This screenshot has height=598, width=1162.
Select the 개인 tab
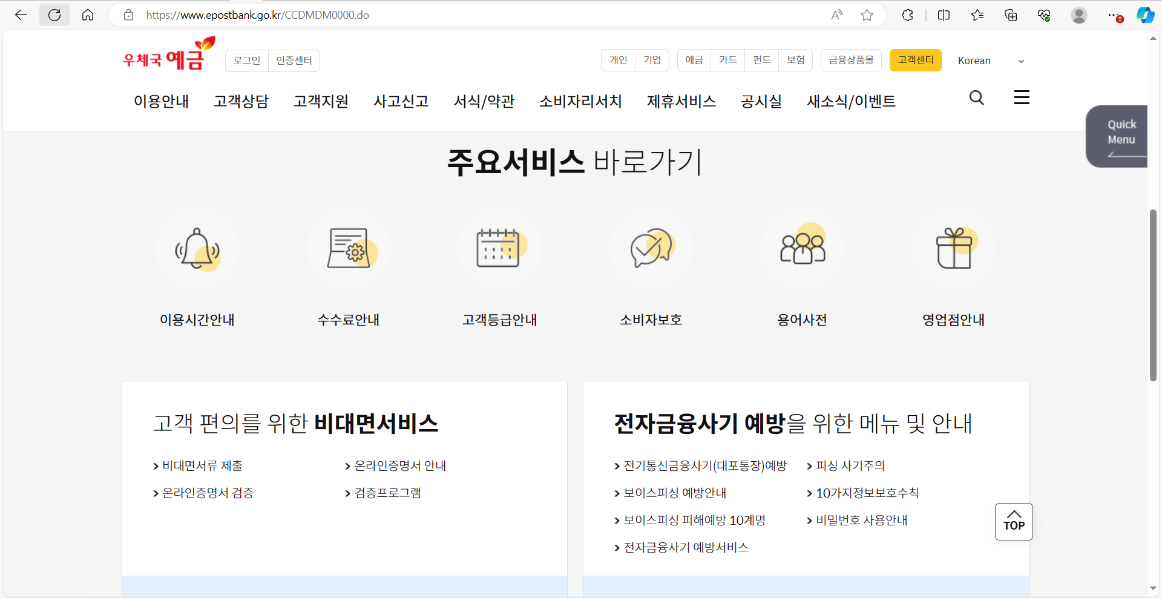pyautogui.click(x=619, y=60)
